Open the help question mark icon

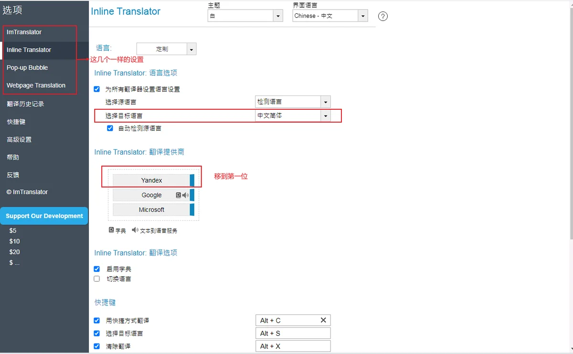383,16
